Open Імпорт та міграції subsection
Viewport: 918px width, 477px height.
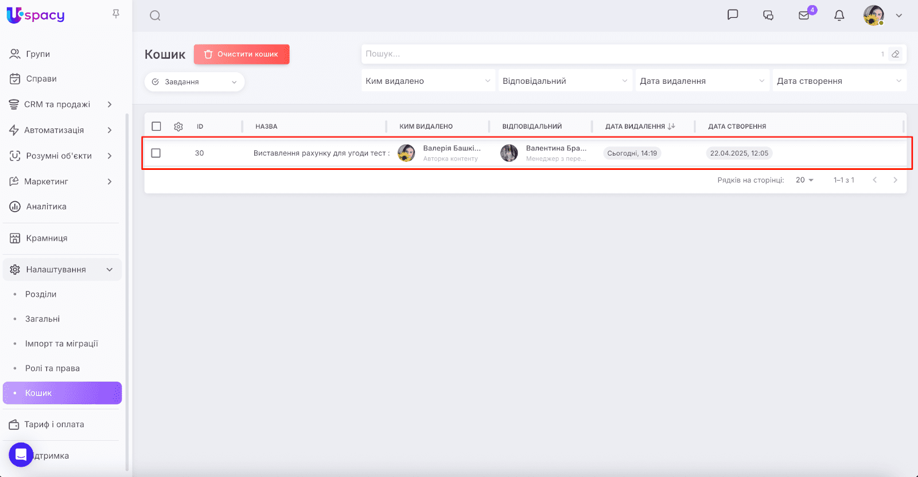click(61, 344)
